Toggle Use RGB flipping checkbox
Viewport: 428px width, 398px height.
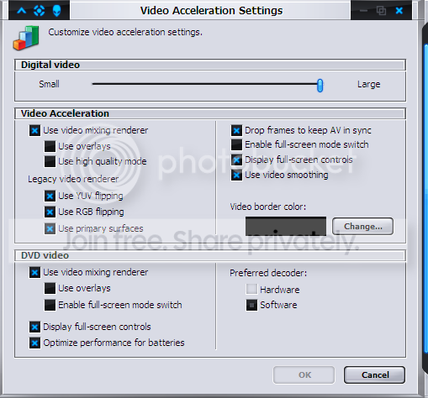[x=50, y=212]
